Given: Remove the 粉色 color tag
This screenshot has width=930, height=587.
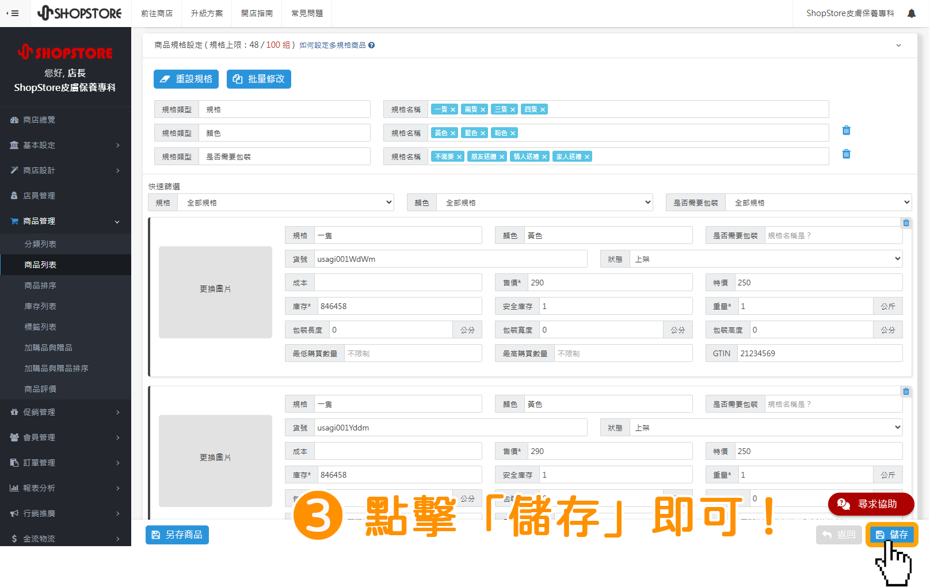Looking at the screenshot, I should coord(513,133).
